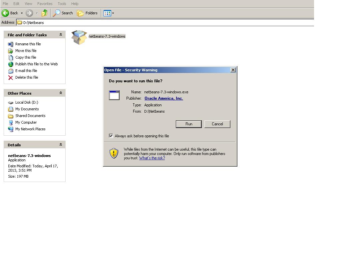
Task: Click the Up folder toolbar icon
Action: point(44,13)
